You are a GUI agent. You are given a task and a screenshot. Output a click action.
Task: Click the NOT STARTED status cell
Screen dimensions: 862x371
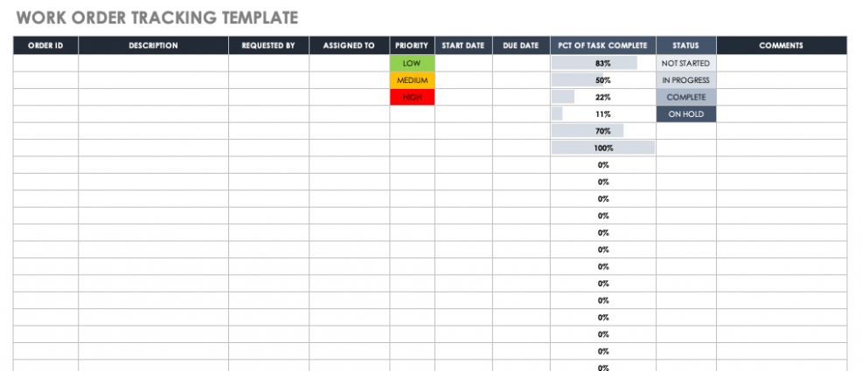click(x=685, y=64)
